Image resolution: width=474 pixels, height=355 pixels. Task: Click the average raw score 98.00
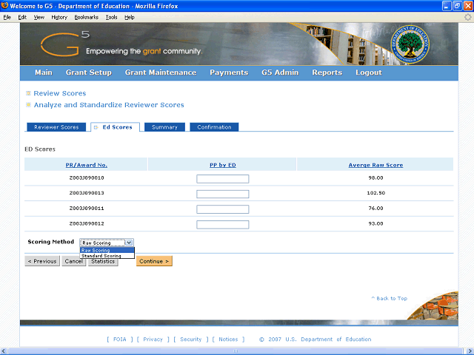coord(375,177)
